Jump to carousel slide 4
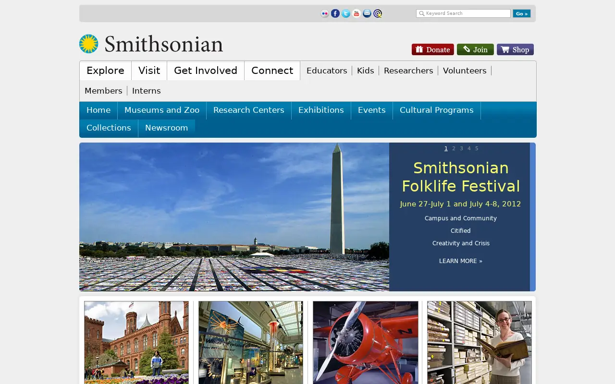615x384 pixels. pyautogui.click(x=469, y=148)
